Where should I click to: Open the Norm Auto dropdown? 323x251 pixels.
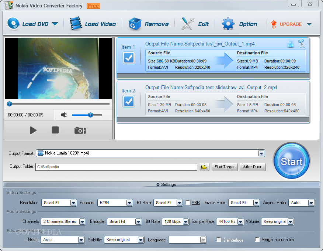(81, 240)
